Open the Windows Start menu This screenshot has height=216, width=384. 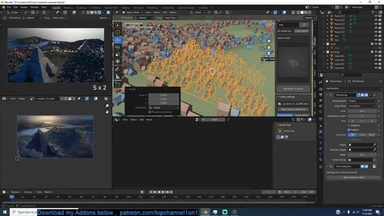[5, 212]
